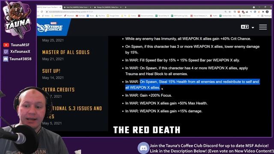Open the hamburger menu on Strike Force site
Screen dimensions: 274x154
click(263, 27)
